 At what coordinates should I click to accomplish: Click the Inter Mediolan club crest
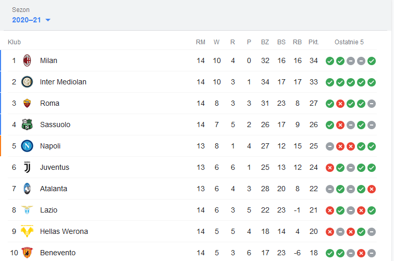tap(27, 82)
